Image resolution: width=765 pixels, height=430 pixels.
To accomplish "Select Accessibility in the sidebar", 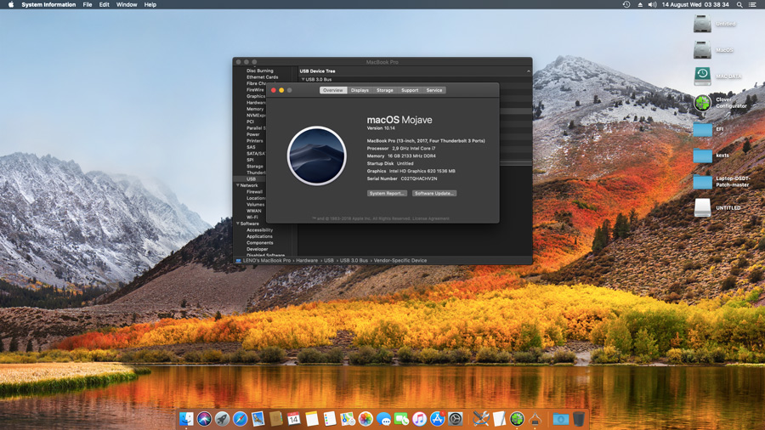I will (259, 230).
